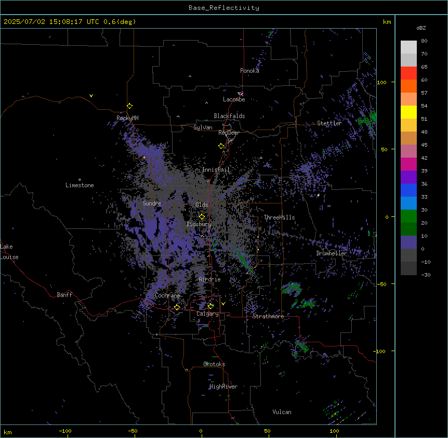Click the yellow diamond marker southeast of Cochrane
448x438 pixels.
coord(177,307)
